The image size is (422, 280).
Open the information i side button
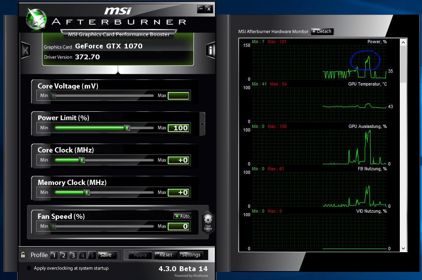click(211, 50)
